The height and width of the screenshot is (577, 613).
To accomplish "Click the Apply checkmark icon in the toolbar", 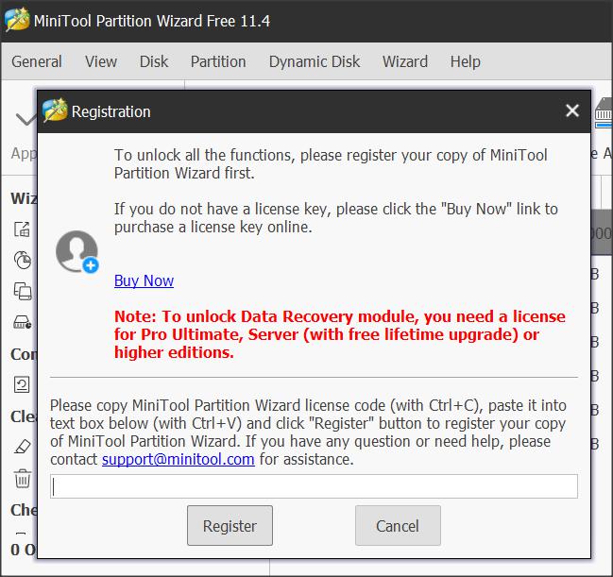I will coord(24,121).
